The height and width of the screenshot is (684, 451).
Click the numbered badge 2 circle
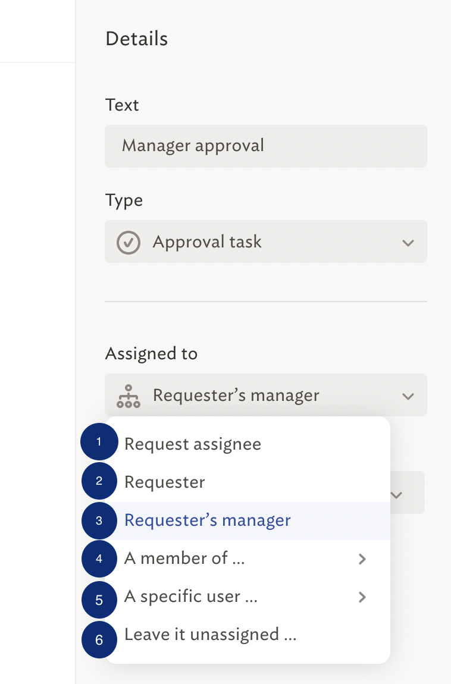click(x=99, y=481)
